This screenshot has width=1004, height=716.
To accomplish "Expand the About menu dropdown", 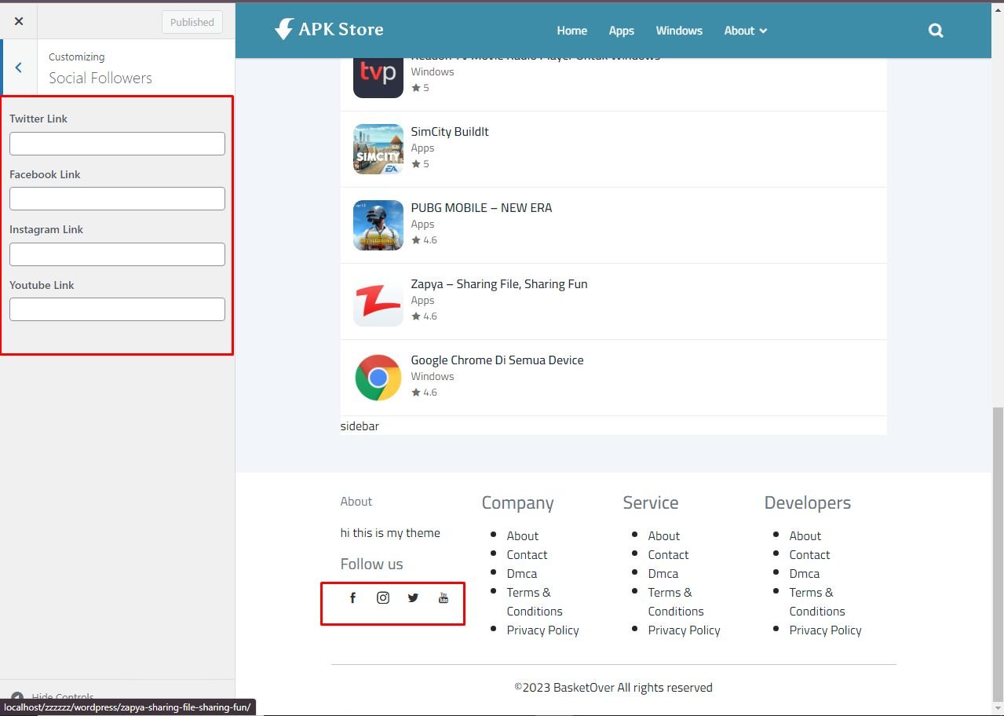I will 746,31.
